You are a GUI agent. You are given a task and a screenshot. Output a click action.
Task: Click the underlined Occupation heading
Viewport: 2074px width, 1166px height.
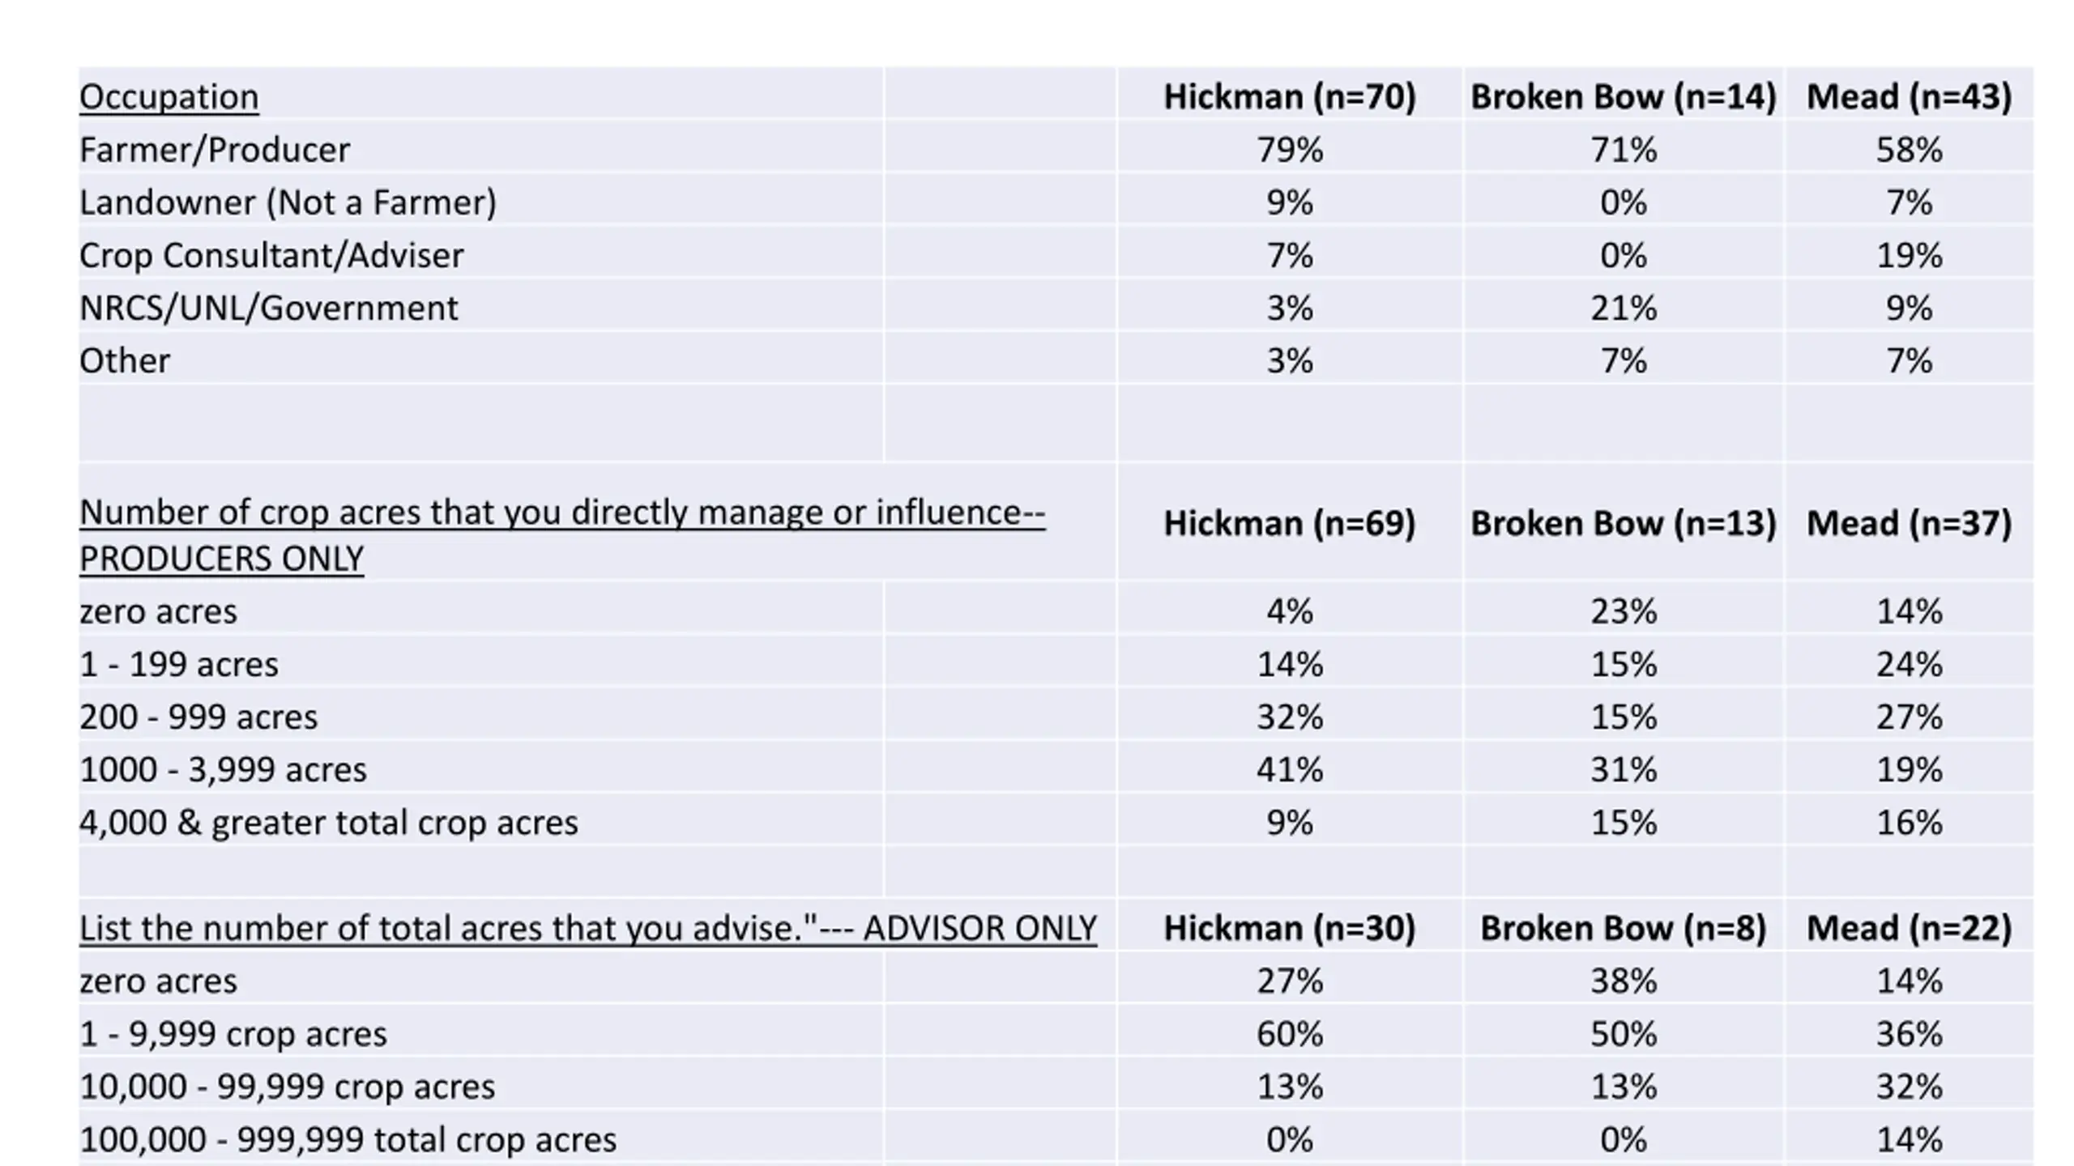coord(169,97)
